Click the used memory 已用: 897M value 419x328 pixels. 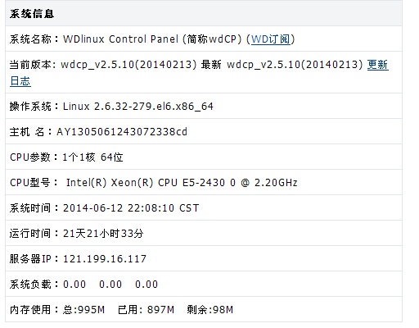(146, 310)
